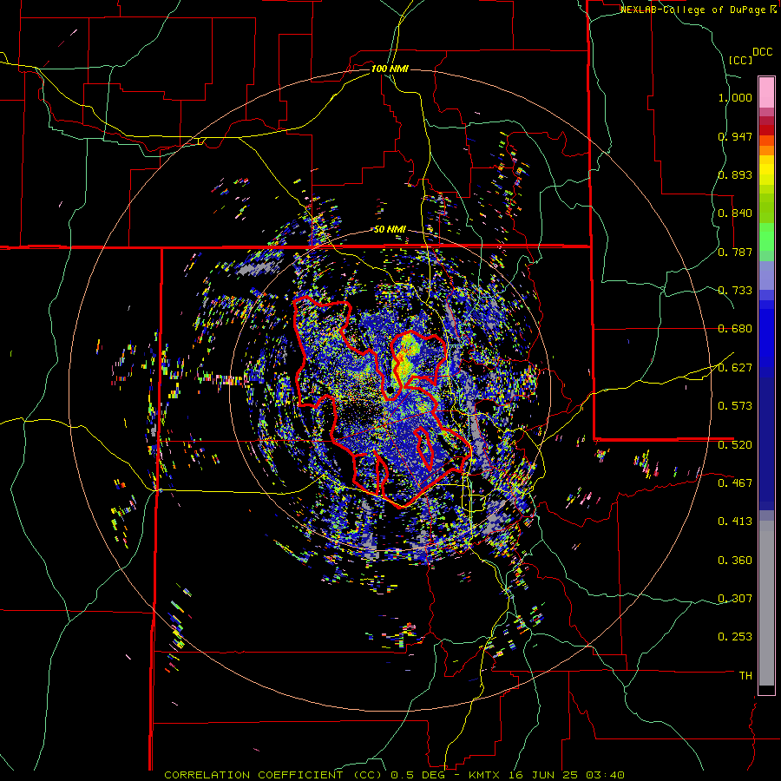Select the 1.000 legend value
The width and height of the screenshot is (781, 781).
(735, 97)
